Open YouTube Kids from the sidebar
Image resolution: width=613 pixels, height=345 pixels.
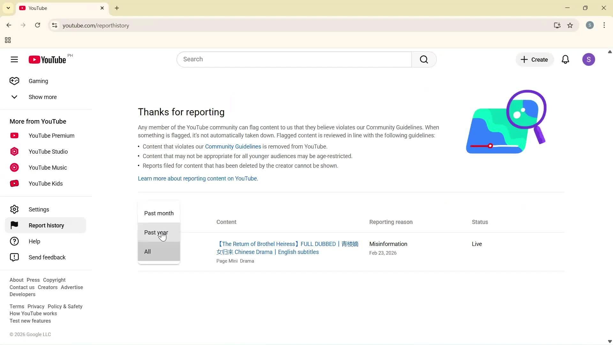tap(45, 183)
